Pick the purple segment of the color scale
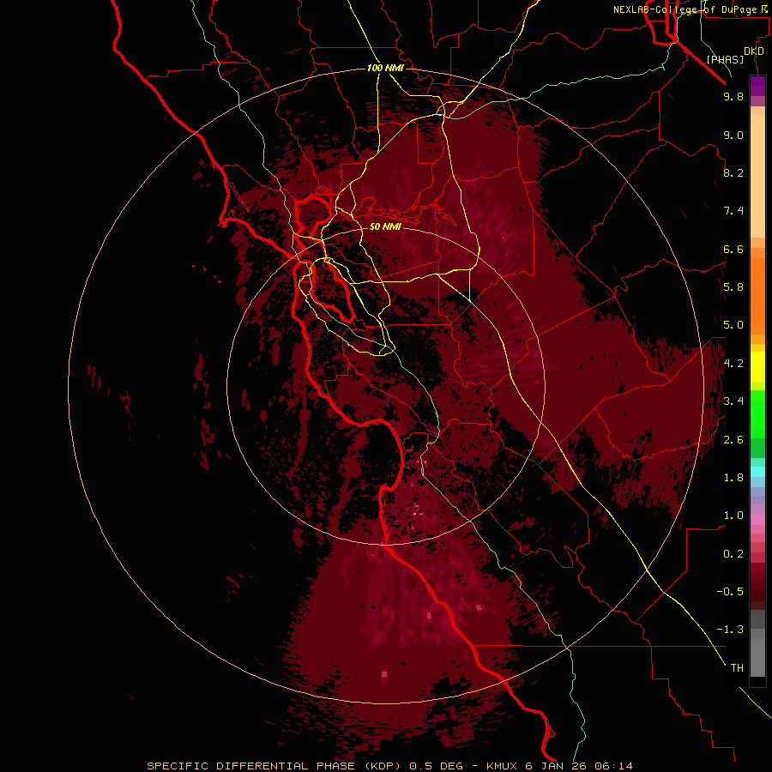This screenshot has height=772, width=772. pyautogui.click(x=757, y=86)
